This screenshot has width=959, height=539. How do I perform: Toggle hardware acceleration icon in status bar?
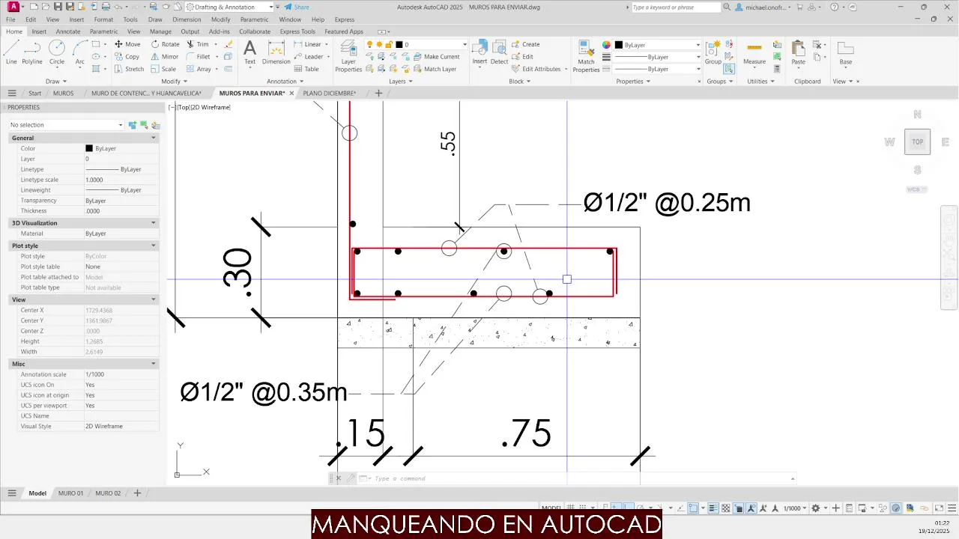pyautogui.click(x=896, y=508)
